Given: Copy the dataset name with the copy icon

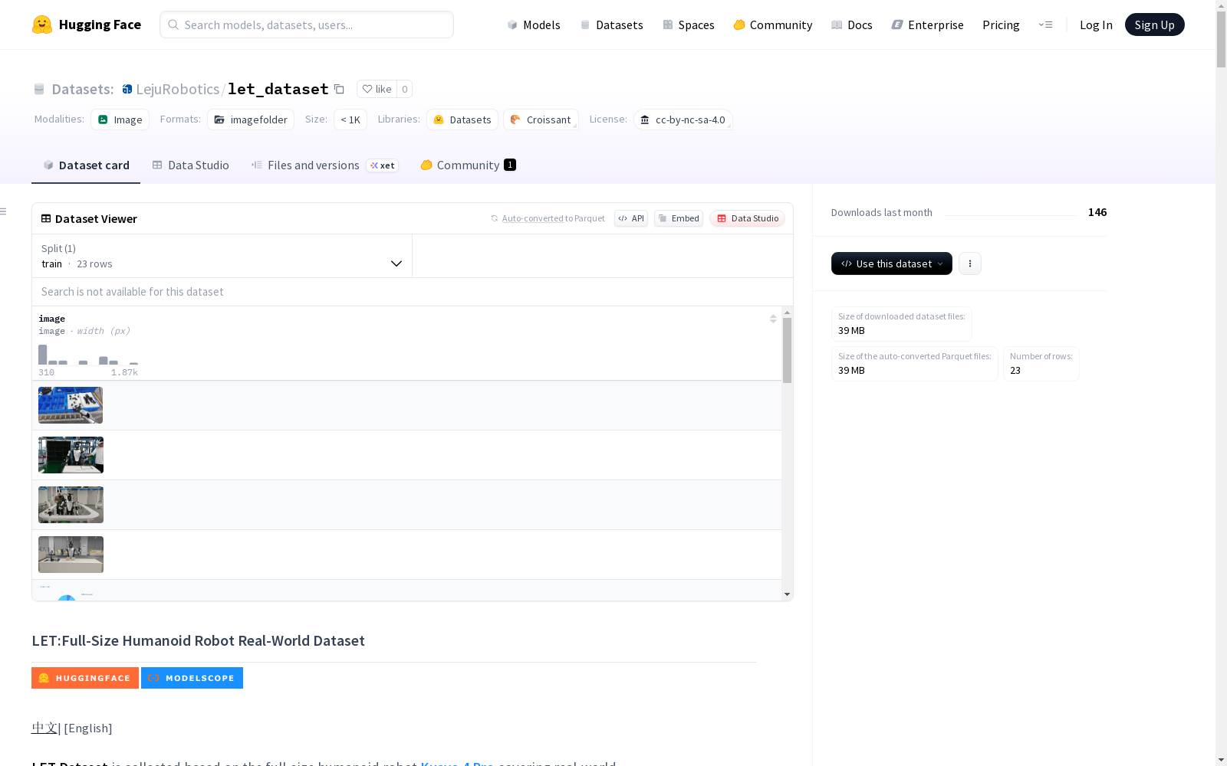Looking at the screenshot, I should [339, 89].
